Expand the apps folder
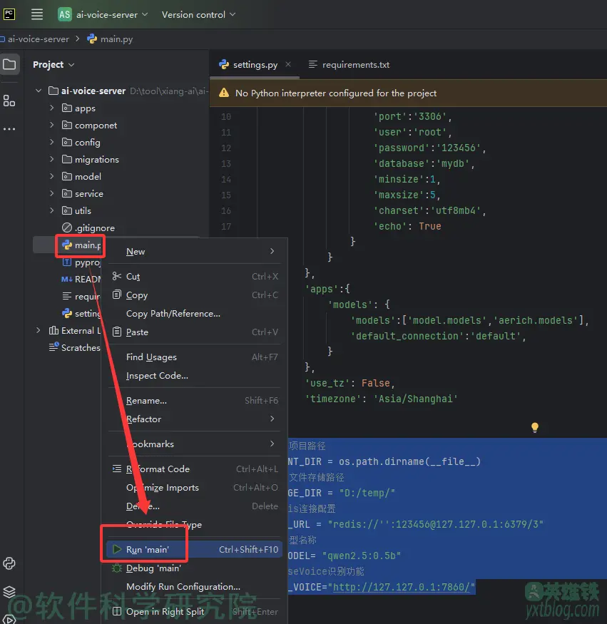The width and height of the screenshot is (607, 624). (x=52, y=108)
